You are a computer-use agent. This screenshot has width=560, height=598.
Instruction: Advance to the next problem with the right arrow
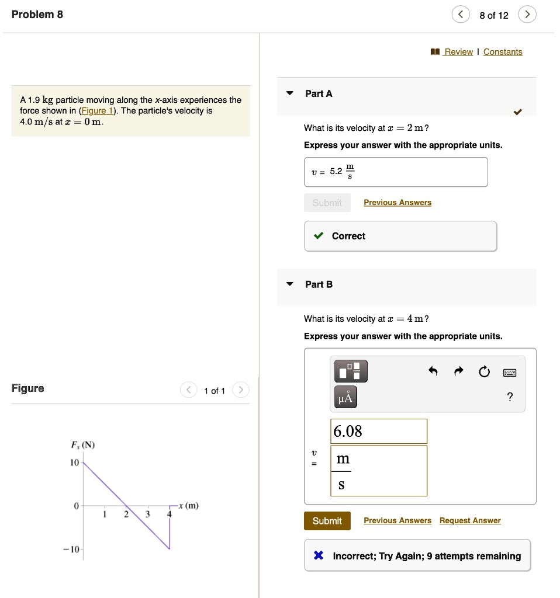[x=527, y=14]
